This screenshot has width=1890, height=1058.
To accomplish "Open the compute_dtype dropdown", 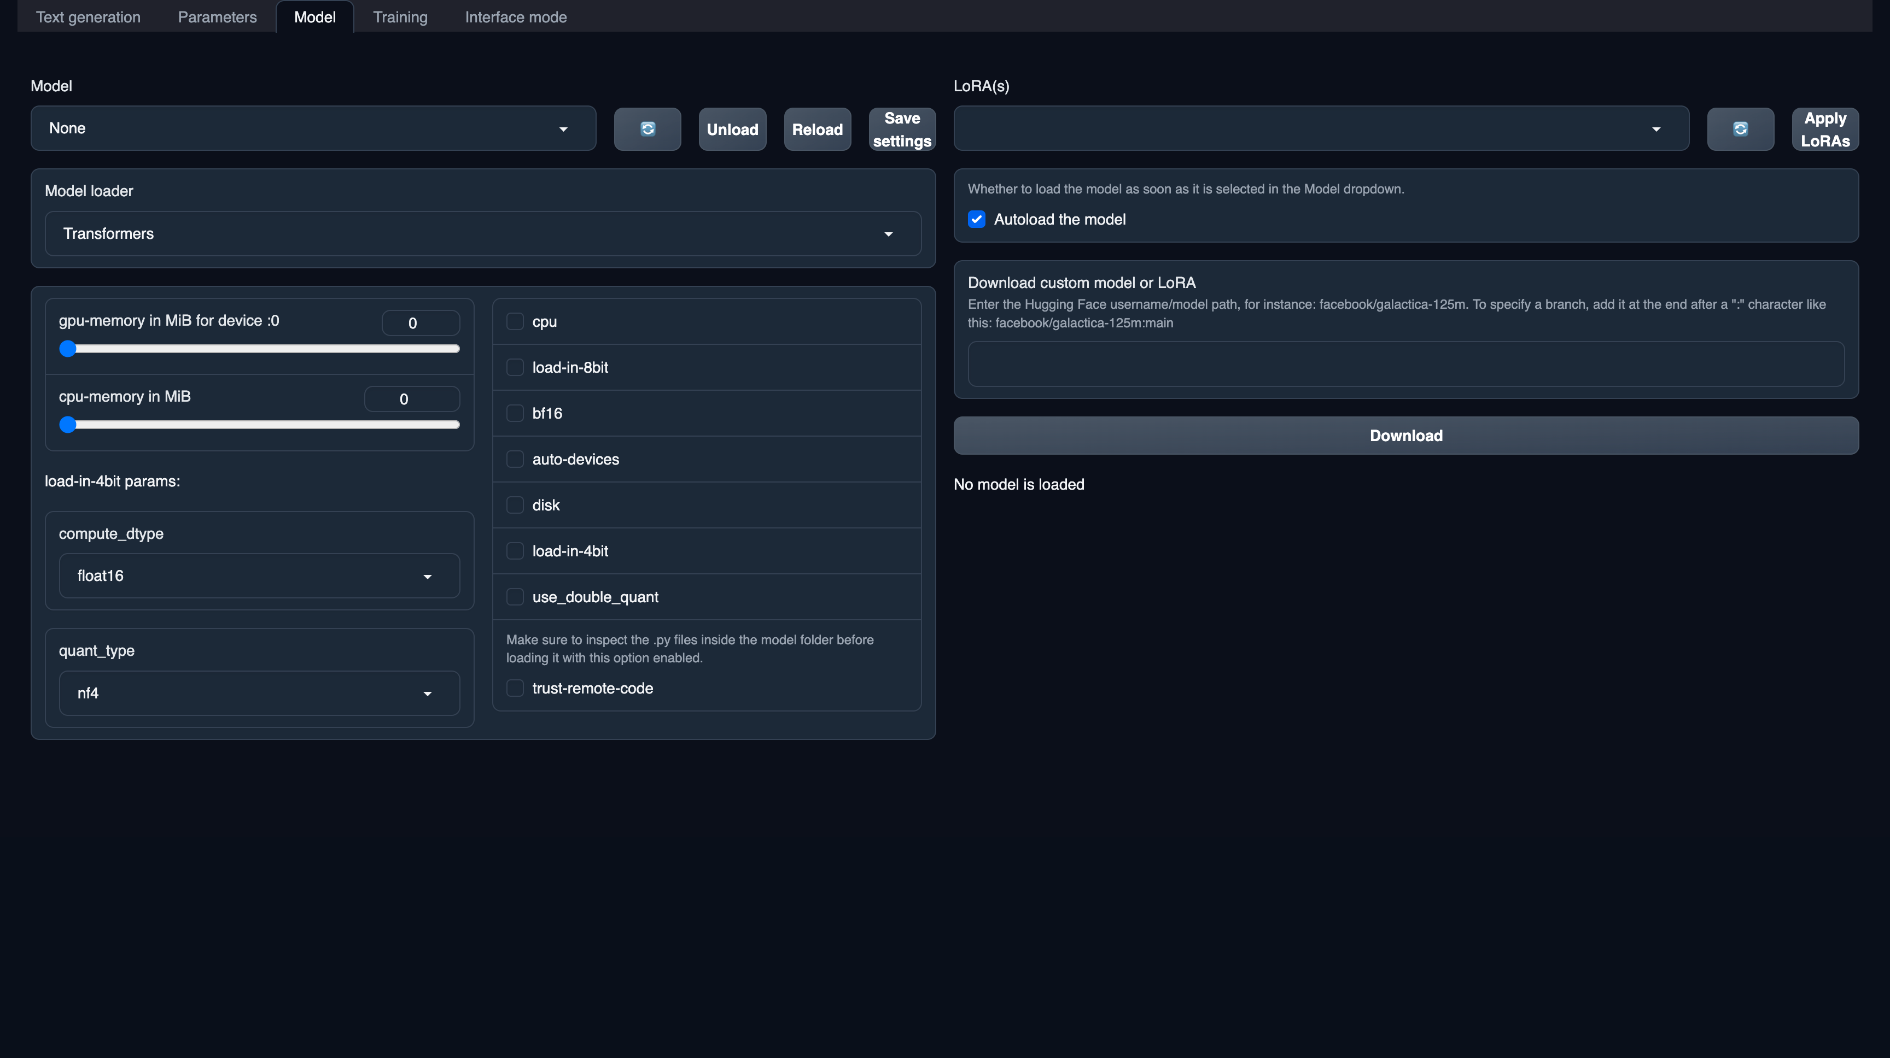I will click(258, 575).
